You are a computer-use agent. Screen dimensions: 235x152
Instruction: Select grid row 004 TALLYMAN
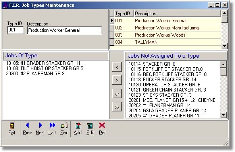[168, 42]
